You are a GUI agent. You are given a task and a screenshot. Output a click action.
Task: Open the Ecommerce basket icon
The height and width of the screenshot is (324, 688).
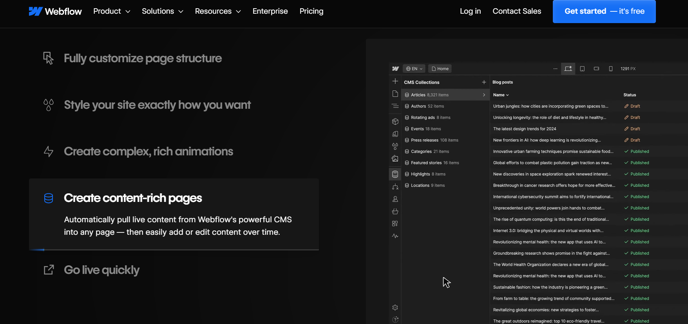tap(395, 211)
